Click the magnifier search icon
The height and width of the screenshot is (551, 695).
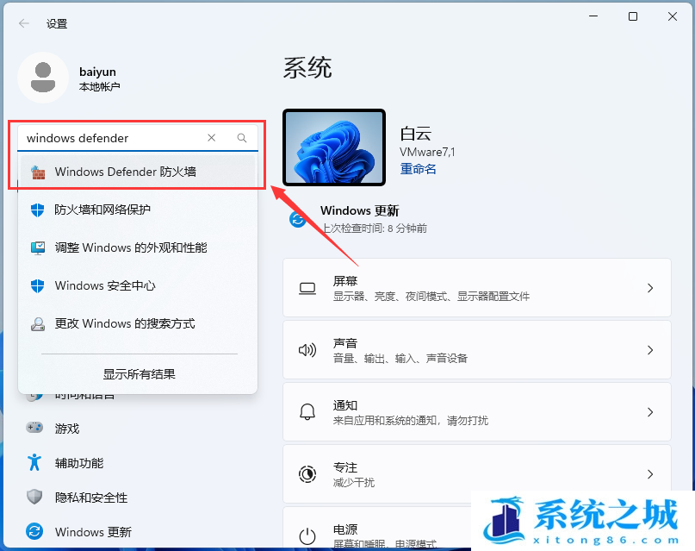[x=241, y=138]
